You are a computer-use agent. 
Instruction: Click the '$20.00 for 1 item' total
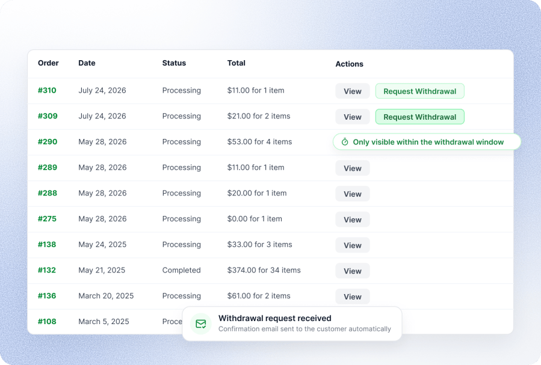click(x=257, y=193)
